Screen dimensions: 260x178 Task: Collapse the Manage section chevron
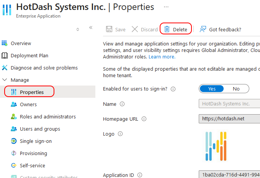(5, 80)
